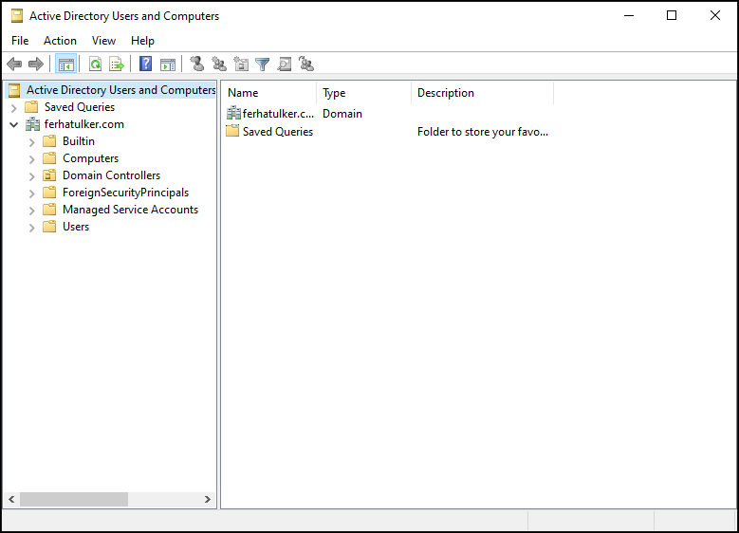Expand the Saved Queries tree node

pyautogui.click(x=14, y=107)
